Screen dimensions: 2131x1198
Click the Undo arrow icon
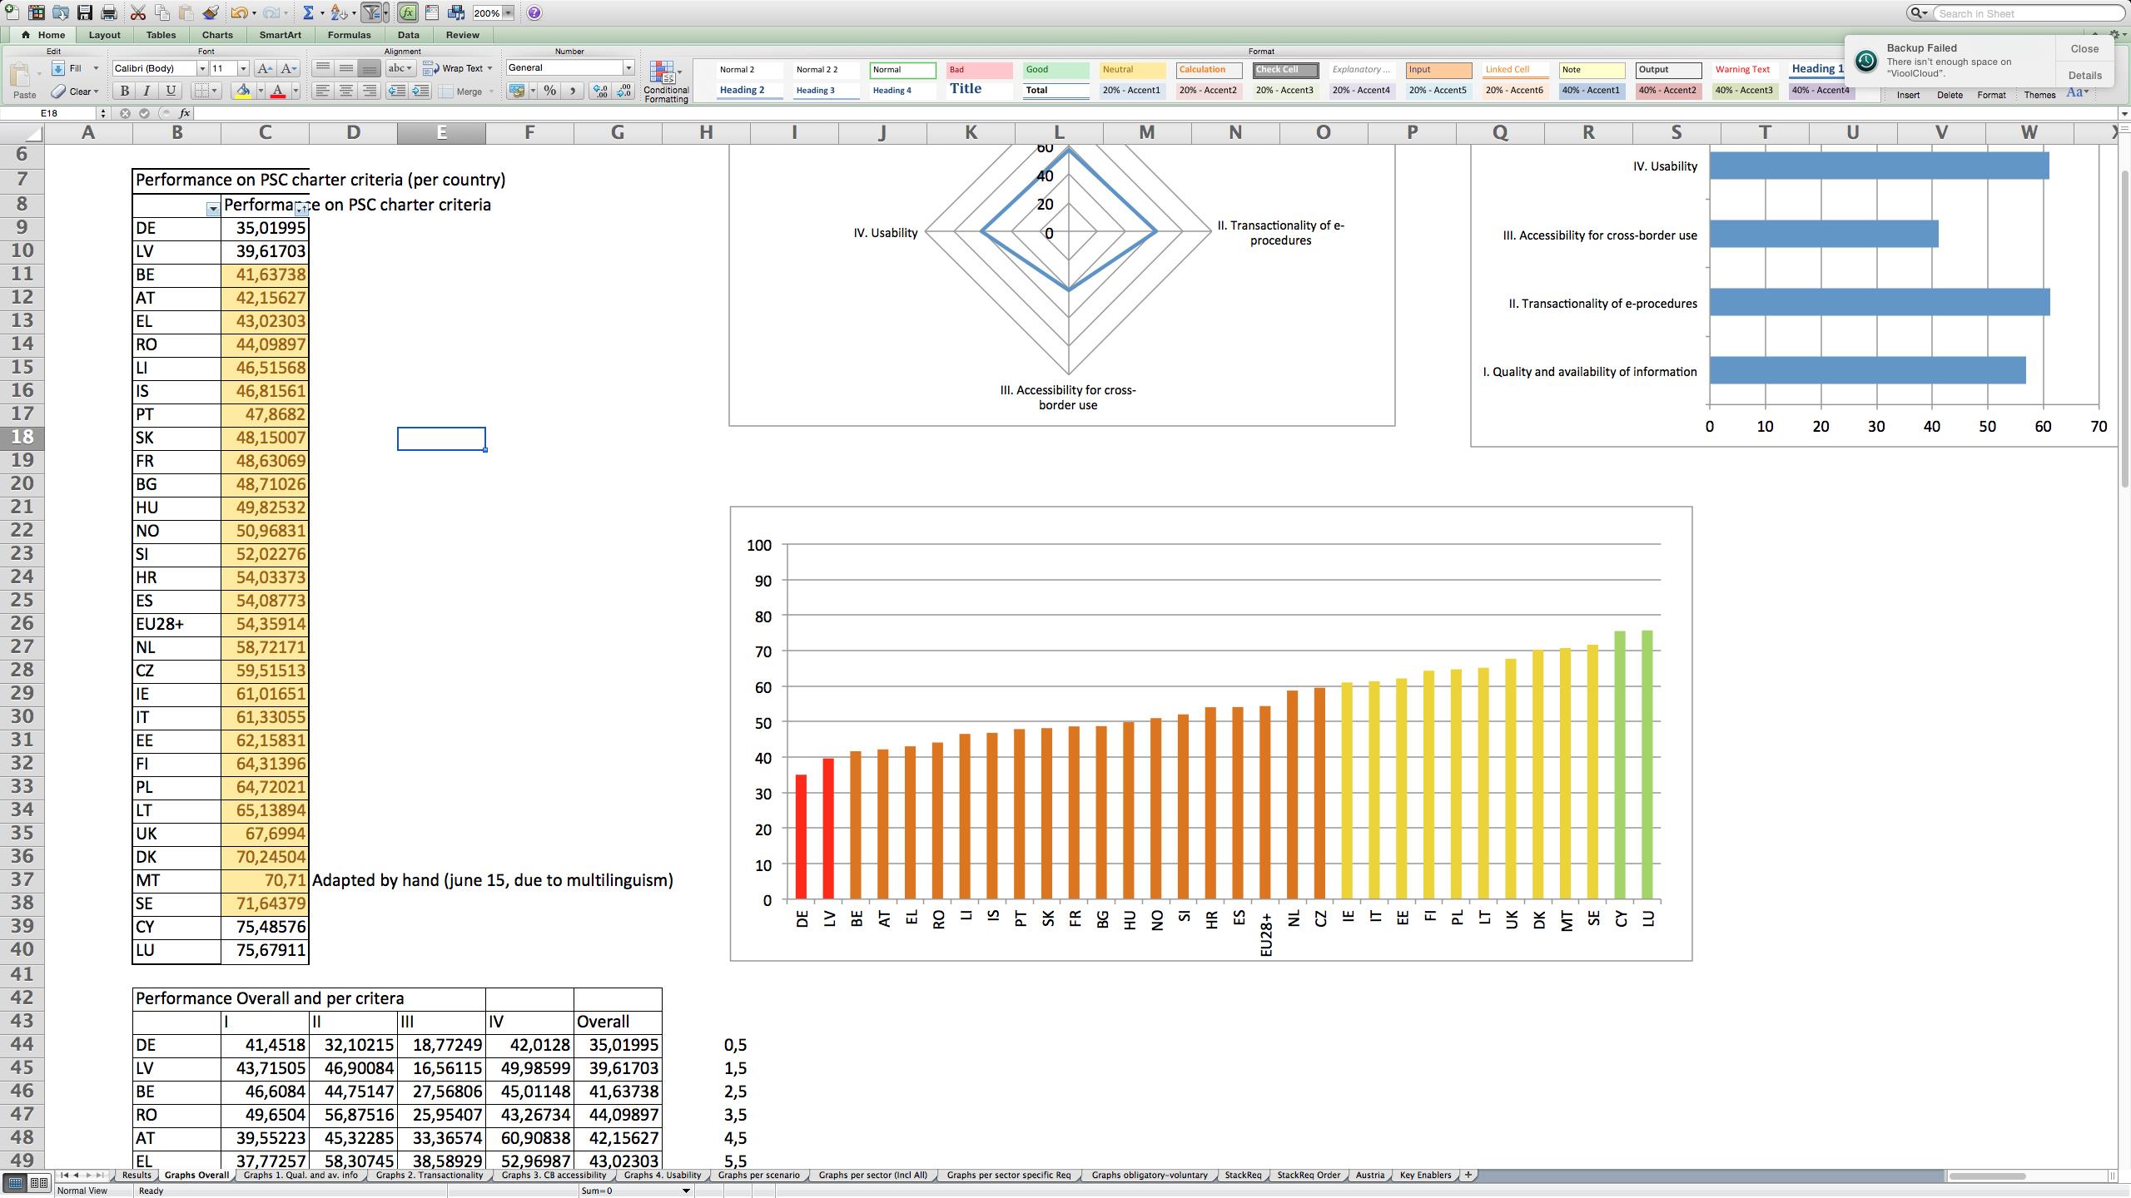(x=240, y=12)
